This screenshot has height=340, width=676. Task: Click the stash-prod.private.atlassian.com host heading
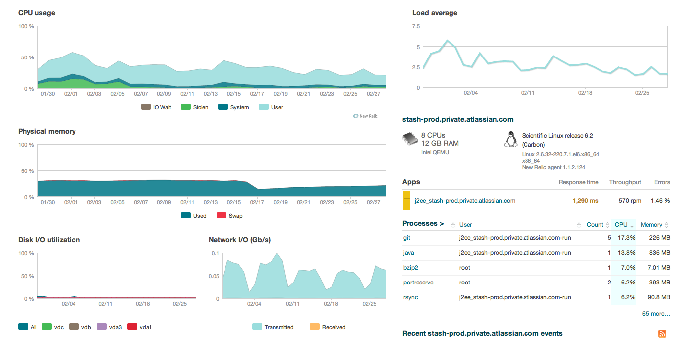(x=457, y=119)
